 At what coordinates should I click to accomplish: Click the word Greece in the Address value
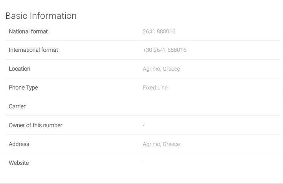(x=171, y=144)
